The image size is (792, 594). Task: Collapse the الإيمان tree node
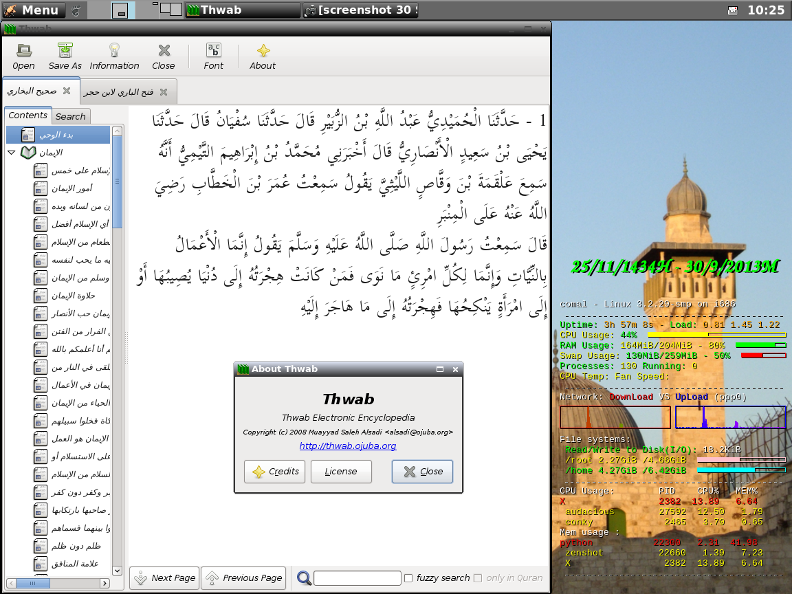point(11,153)
